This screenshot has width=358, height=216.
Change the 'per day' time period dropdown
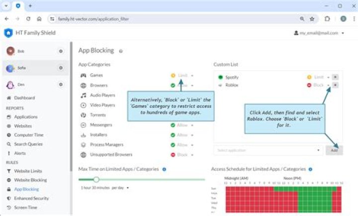(x=120, y=188)
